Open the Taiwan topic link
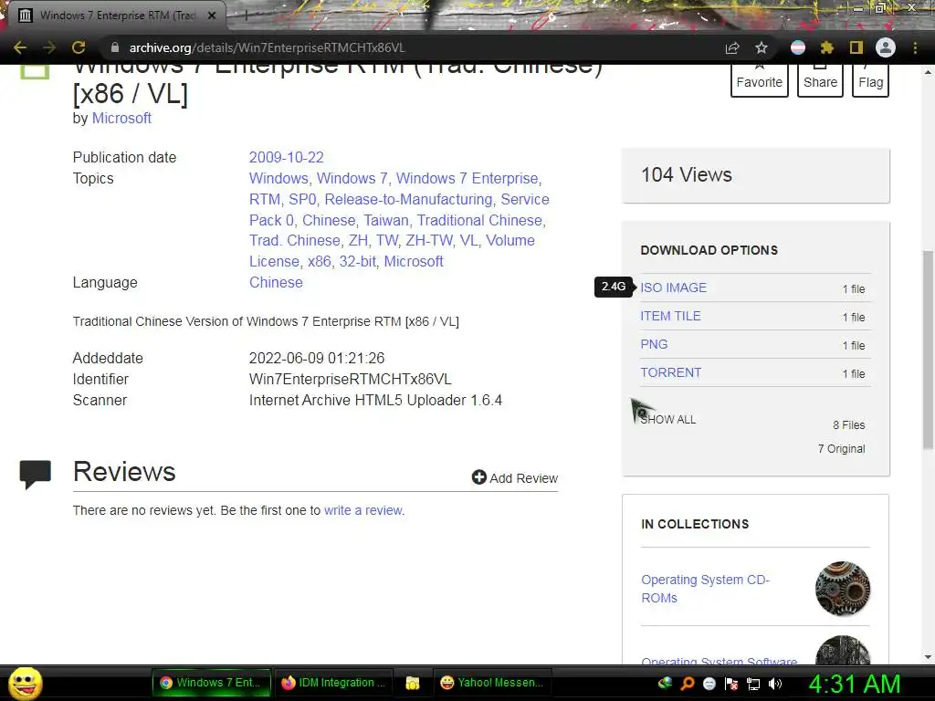 [386, 220]
